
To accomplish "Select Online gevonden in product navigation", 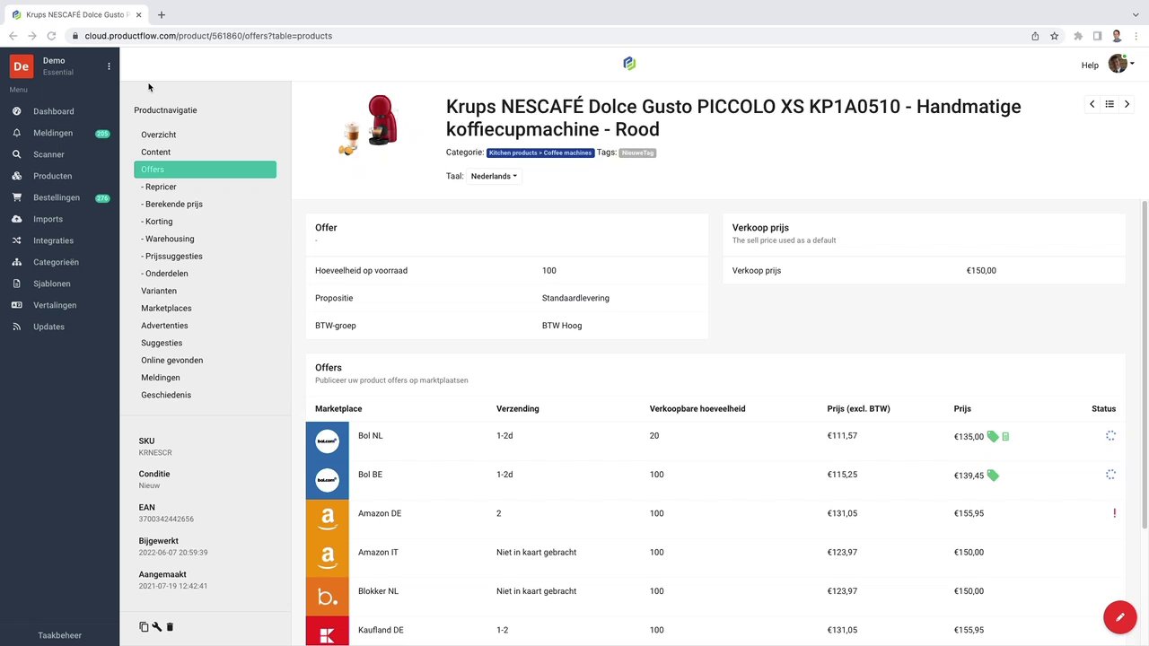I will (x=171, y=360).
